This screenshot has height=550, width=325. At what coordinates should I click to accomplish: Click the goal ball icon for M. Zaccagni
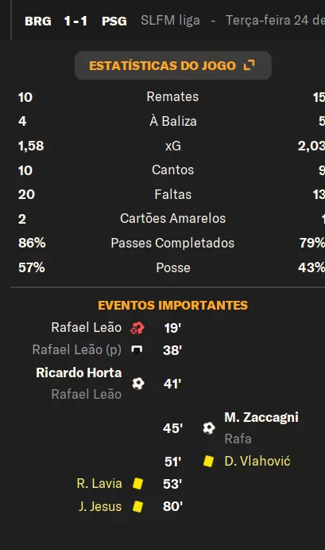pos(209,428)
